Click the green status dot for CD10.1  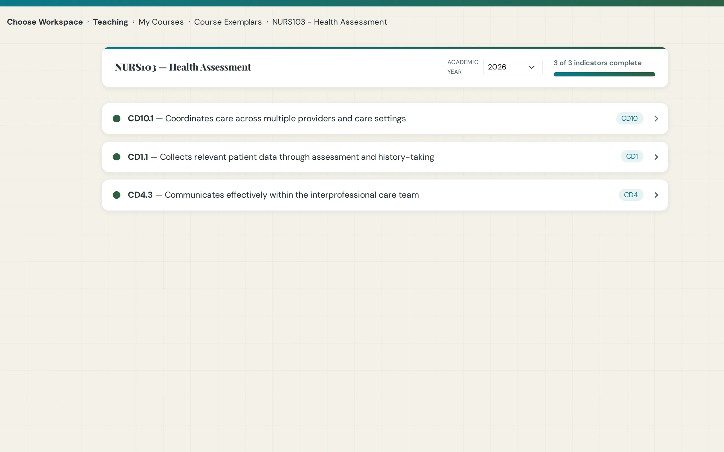(x=117, y=119)
